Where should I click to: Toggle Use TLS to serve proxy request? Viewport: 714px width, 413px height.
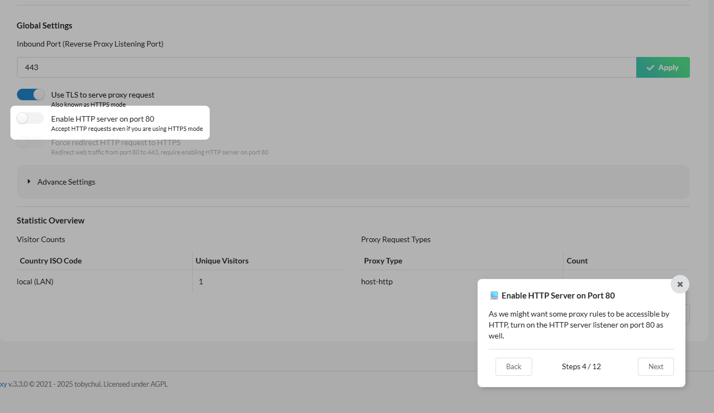pyautogui.click(x=31, y=95)
